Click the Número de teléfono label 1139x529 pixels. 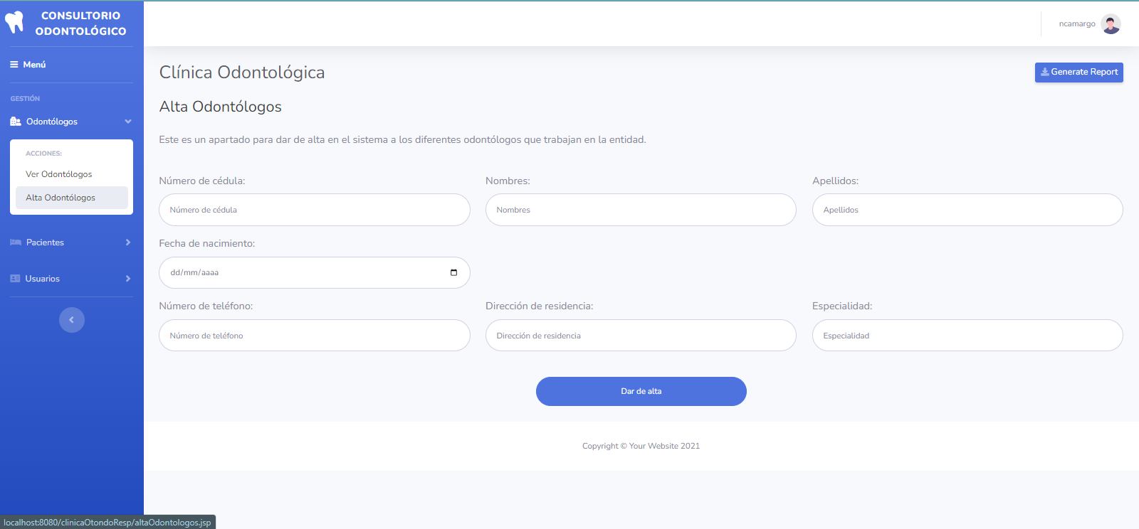[206, 306]
